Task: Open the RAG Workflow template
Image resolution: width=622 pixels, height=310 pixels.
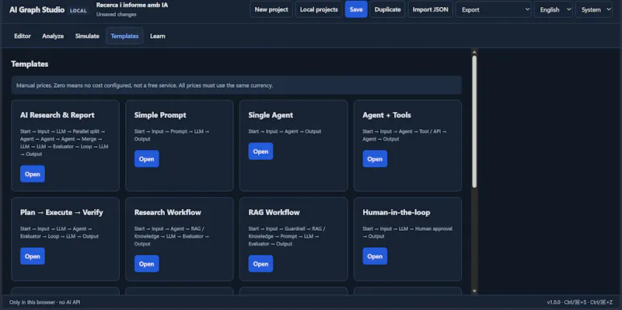Action: click(x=260, y=263)
